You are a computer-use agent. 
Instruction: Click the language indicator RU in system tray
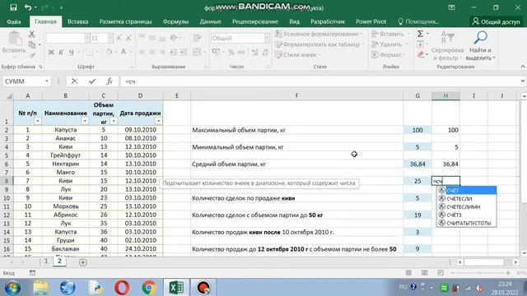click(x=403, y=287)
